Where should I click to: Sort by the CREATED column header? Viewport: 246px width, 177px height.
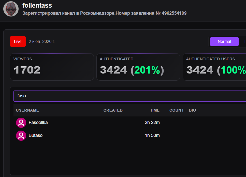tap(113, 110)
